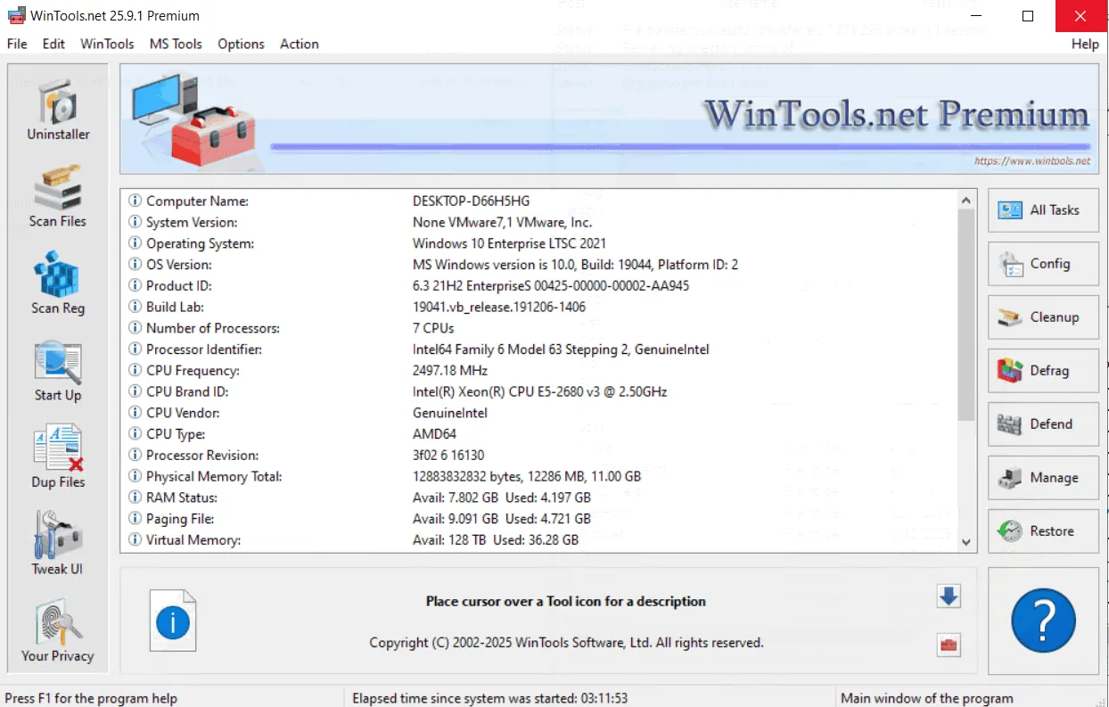Click the Manage button
Image resolution: width=1109 pixels, height=707 pixels.
click(1043, 478)
